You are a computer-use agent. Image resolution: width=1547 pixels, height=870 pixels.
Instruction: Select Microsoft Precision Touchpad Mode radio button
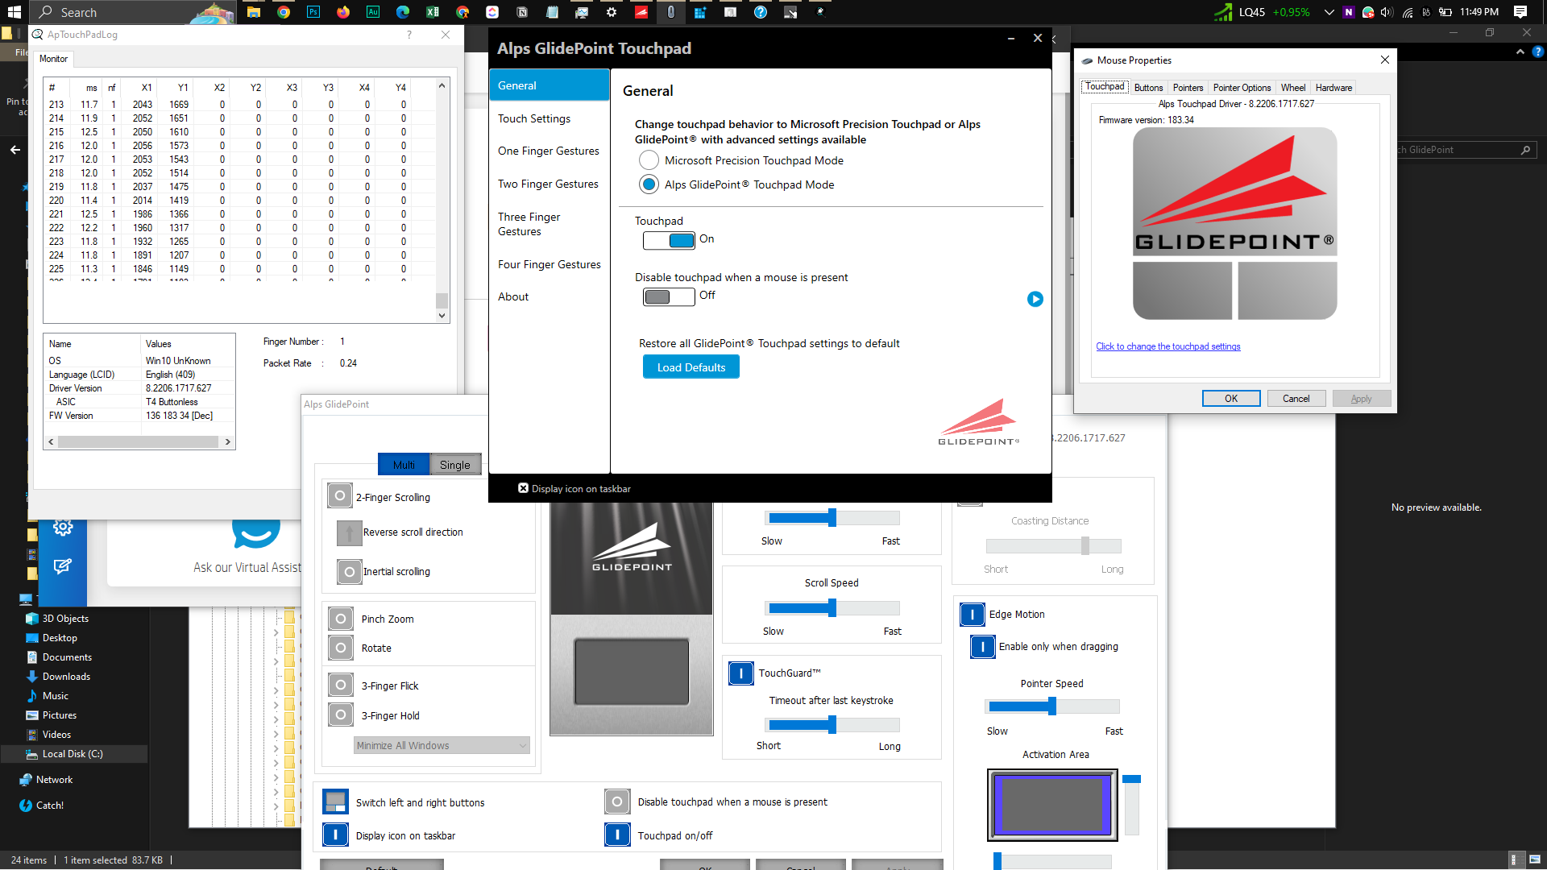pos(649,160)
